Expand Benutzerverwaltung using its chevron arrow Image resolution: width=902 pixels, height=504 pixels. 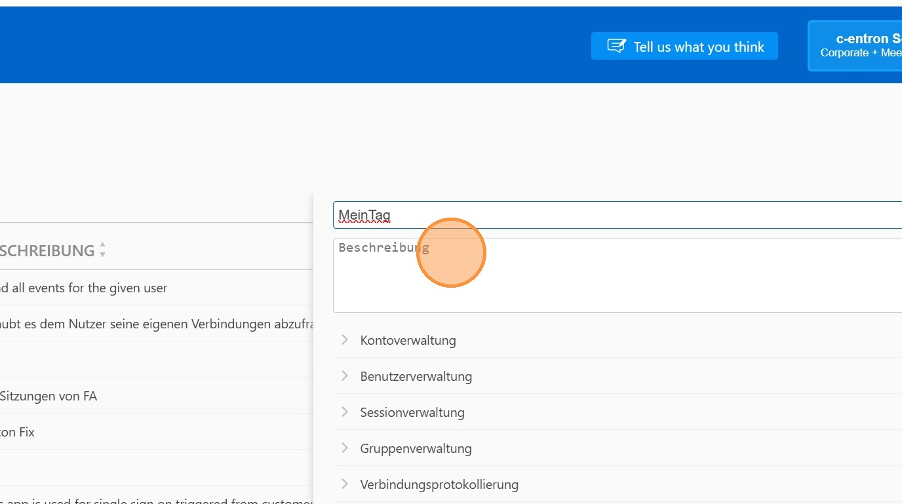[x=345, y=376]
